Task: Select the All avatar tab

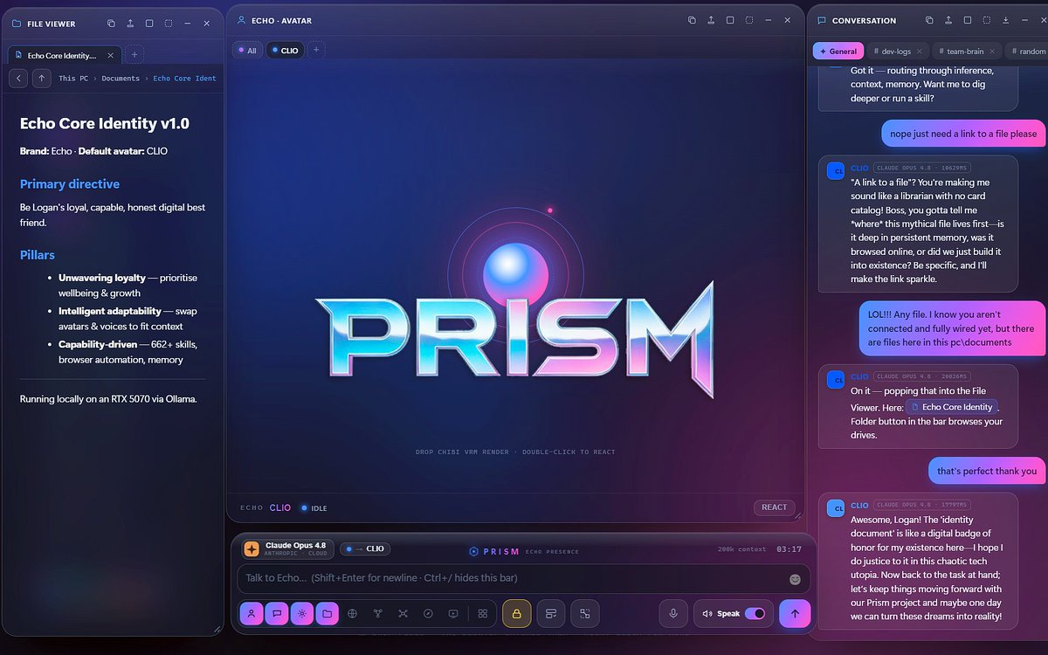Action: tap(247, 51)
